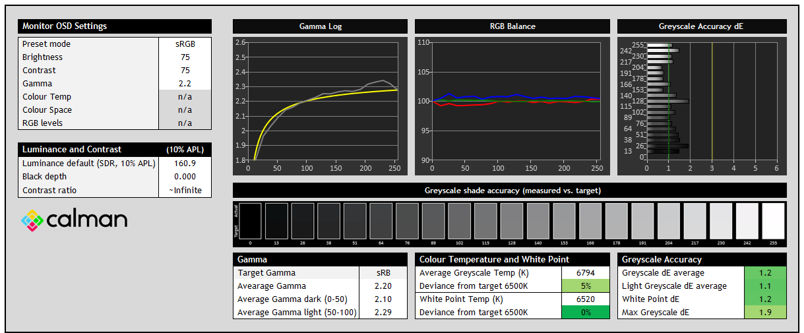Image resolution: width=804 pixels, height=333 pixels.
Task: Select the RGB levels n/a cell
Action: (185, 123)
